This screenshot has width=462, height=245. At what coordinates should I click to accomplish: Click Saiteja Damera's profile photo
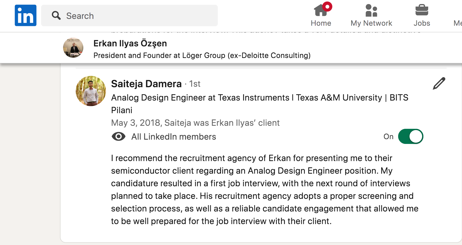(x=91, y=91)
